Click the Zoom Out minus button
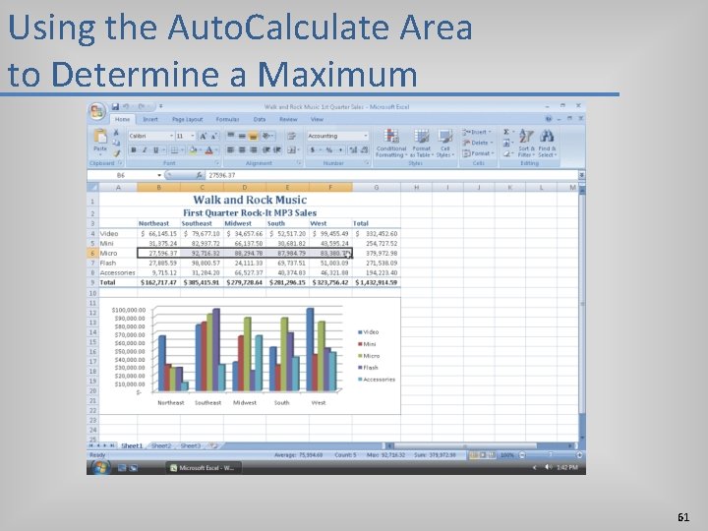 (522, 455)
